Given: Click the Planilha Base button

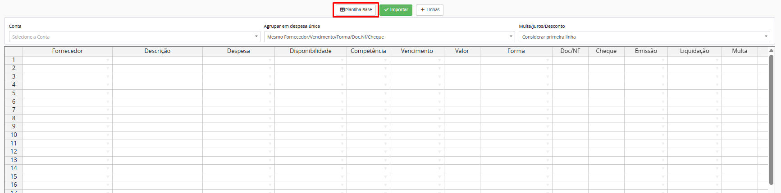Looking at the screenshot, I should click(356, 10).
